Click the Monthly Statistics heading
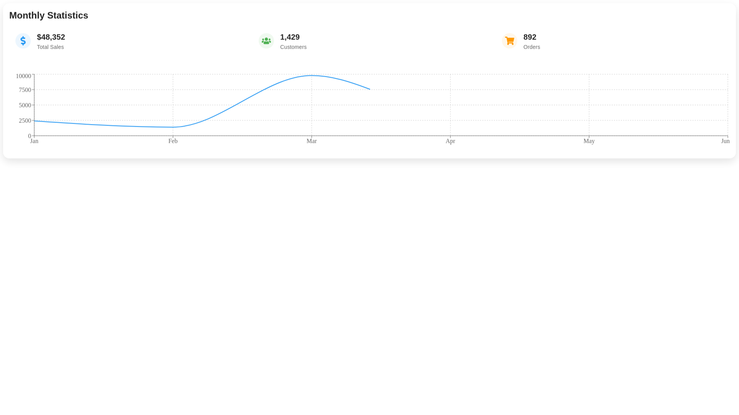 (x=49, y=15)
